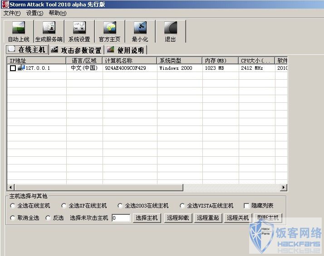Open the 官方主页 toolbar icon
The width and height of the screenshot is (324, 256).
coord(110,28)
